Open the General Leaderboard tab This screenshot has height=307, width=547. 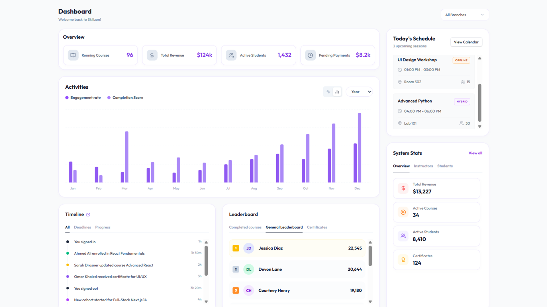click(284, 227)
